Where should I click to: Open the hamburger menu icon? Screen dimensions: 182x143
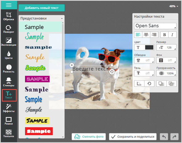click(x=9, y=5)
